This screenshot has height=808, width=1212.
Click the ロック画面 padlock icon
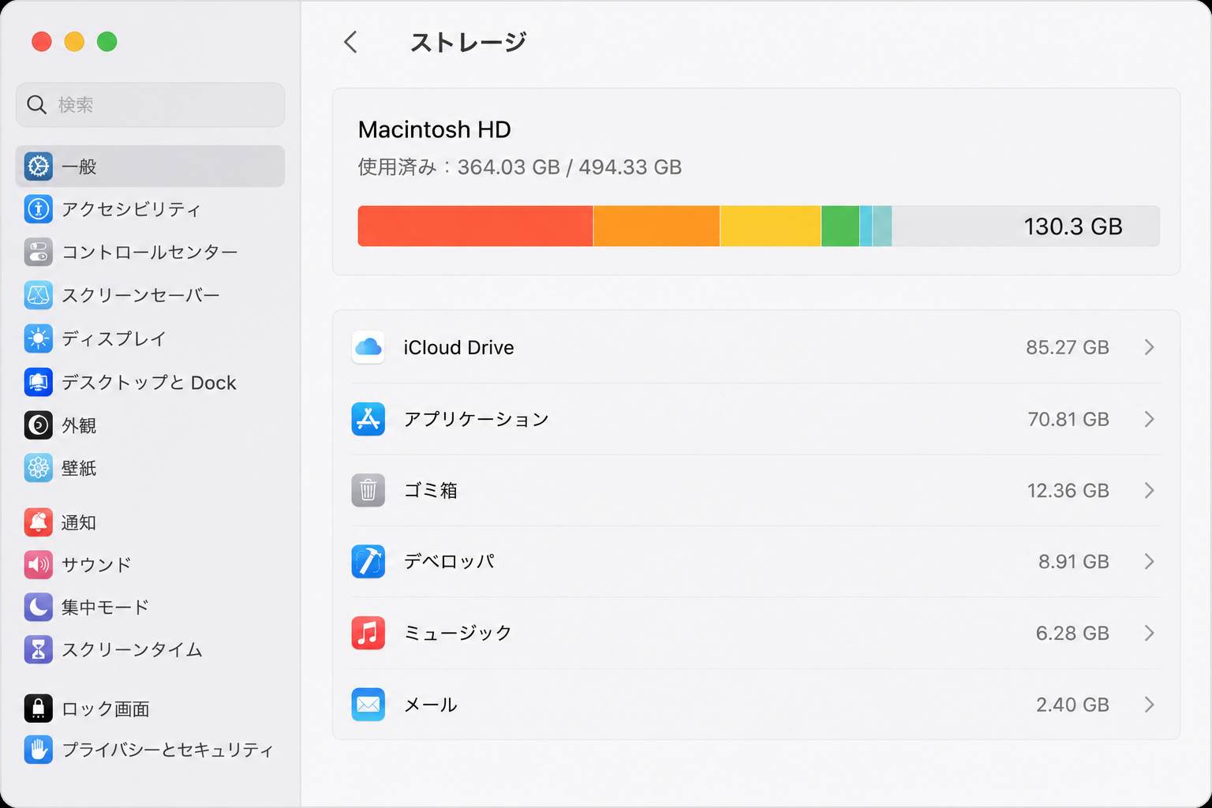point(38,709)
